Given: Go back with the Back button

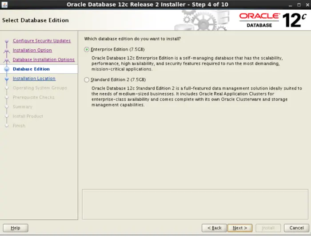Looking at the screenshot, I should point(214,228).
